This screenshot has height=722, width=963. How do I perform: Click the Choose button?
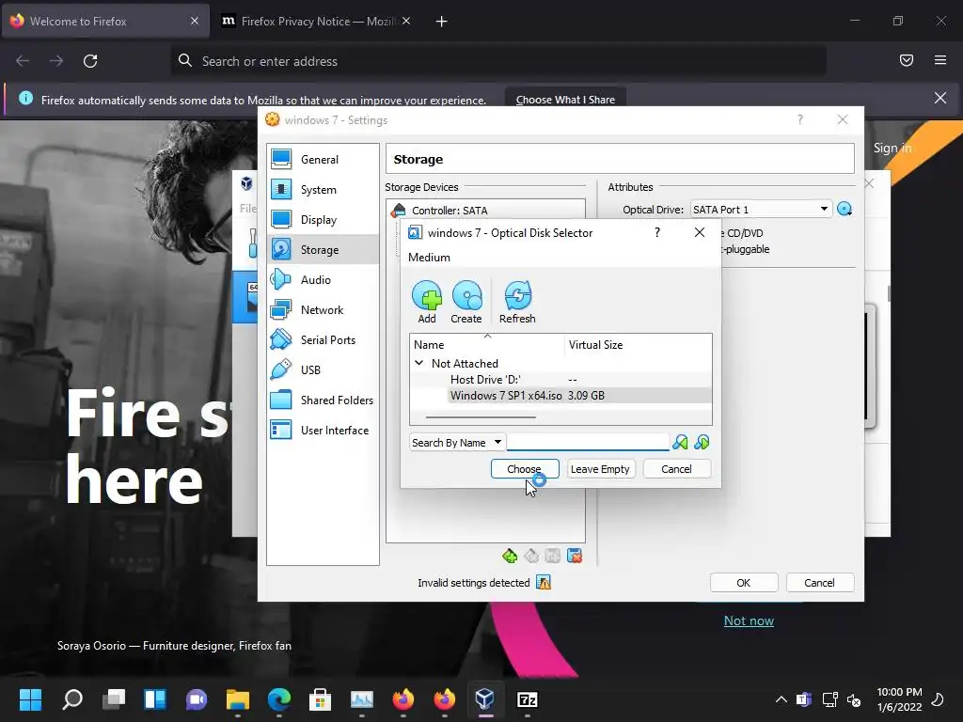(x=525, y=469)
